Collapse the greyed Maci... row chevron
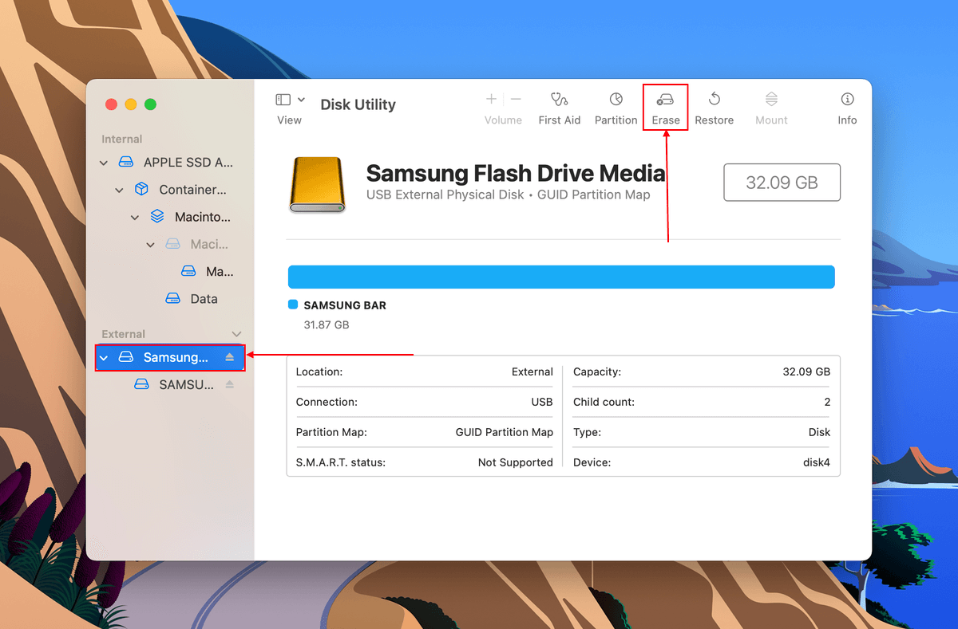Screen dimensions: 958x629 [151, 245]
